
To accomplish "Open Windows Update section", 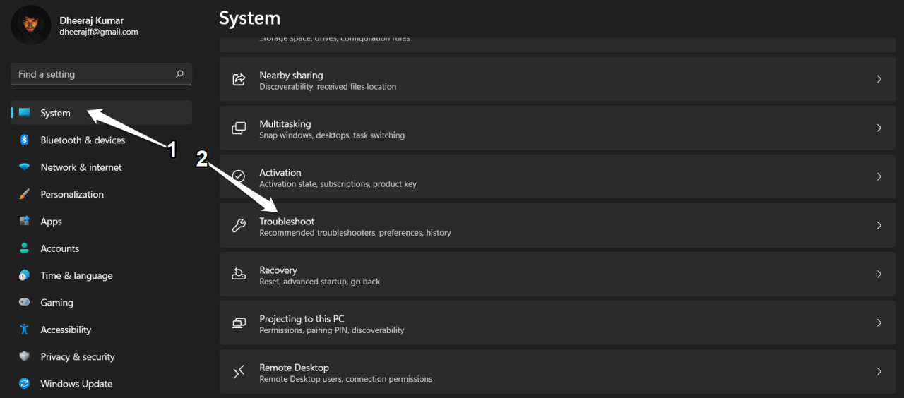I will coord(76,384).
